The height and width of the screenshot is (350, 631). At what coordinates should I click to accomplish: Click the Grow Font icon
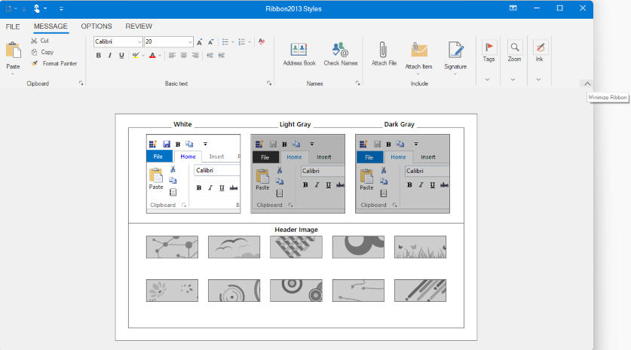pos(199,42)
